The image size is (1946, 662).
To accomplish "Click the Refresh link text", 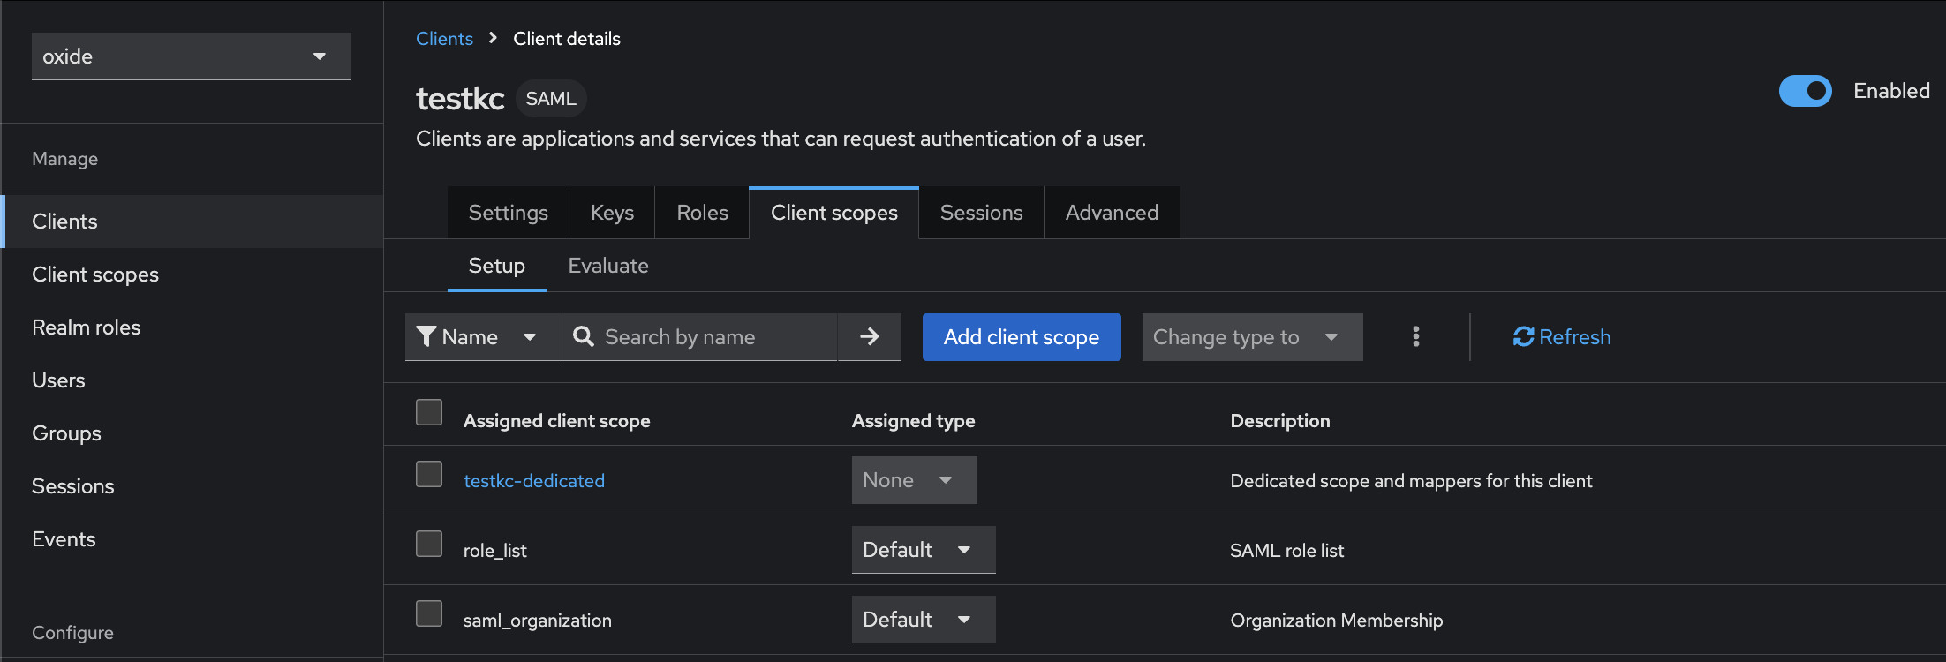I will pyautogui.click(x=1575, y=337).
